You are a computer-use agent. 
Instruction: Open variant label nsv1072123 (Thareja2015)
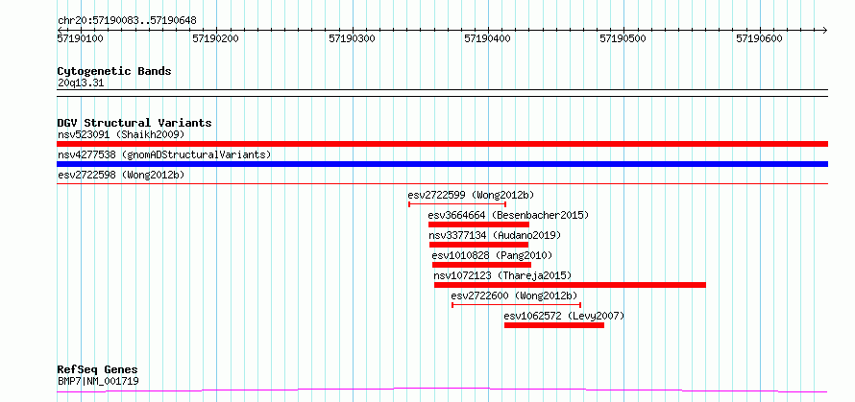click(502, 275)
